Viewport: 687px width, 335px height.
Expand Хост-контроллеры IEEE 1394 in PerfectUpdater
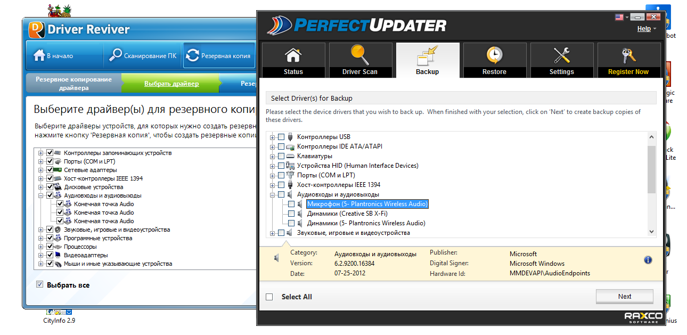pyautogui.click(x=273, y=185)
